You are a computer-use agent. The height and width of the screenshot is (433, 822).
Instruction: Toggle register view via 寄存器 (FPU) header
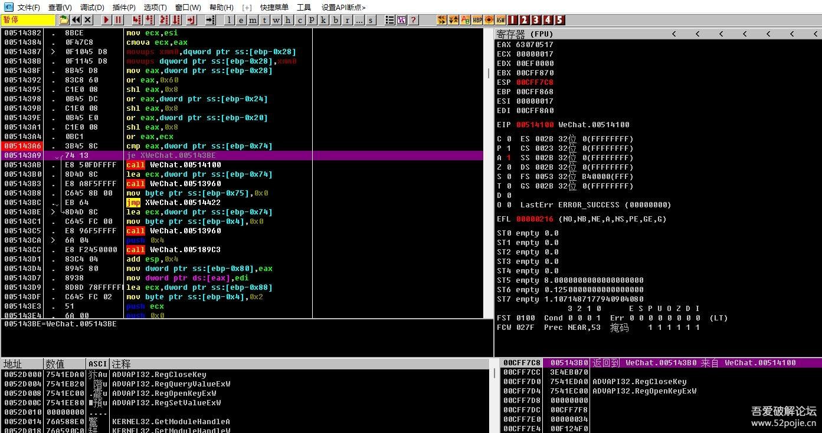coord(525,34)
